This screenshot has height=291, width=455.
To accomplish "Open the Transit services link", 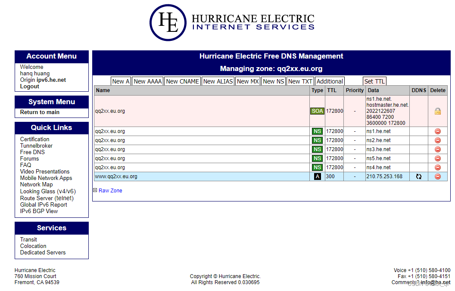I will pyautogui.click(x=28, y=239).
